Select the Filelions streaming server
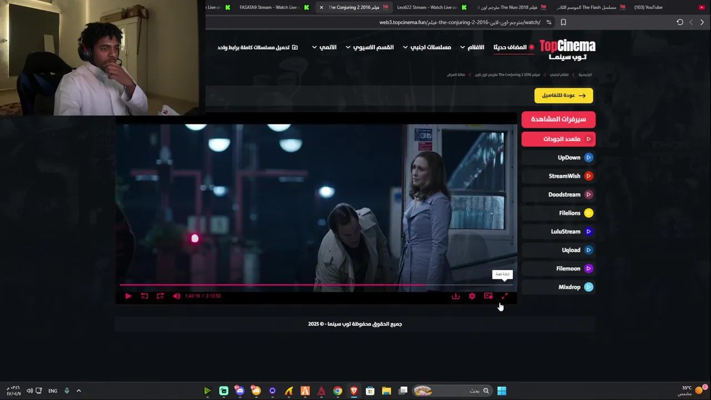This screenshot has height=400, width=711. (558, 213)
